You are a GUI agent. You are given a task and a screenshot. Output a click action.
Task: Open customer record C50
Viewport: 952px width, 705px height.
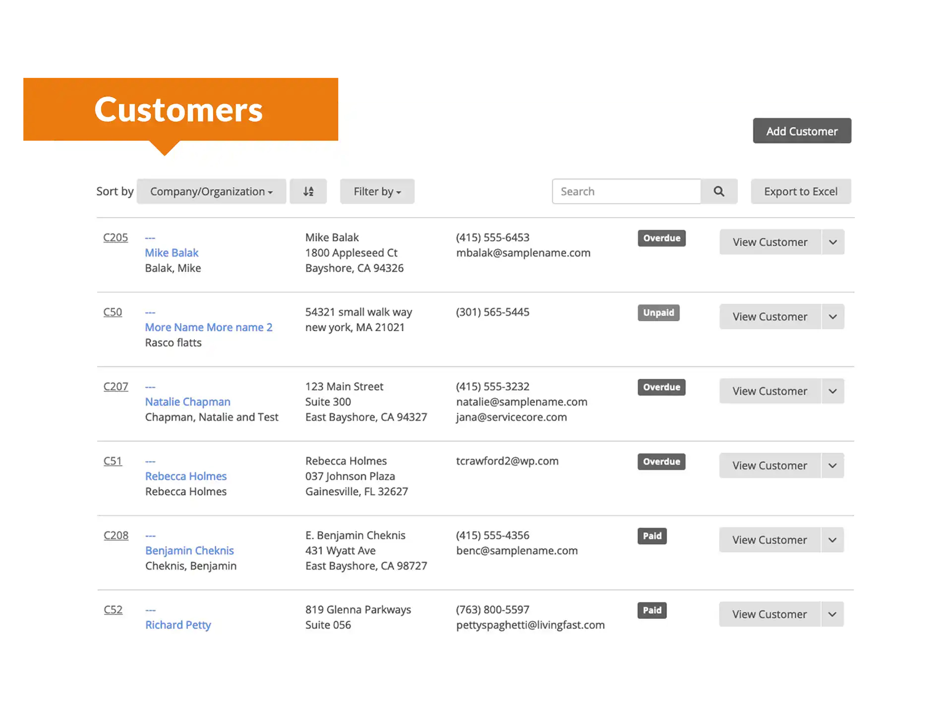pyautogui.click(x=113, y=312)
